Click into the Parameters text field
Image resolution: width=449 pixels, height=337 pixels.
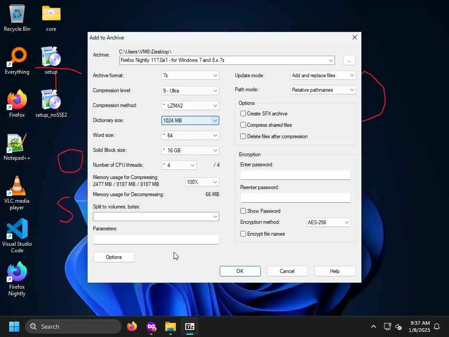(156, 239)
